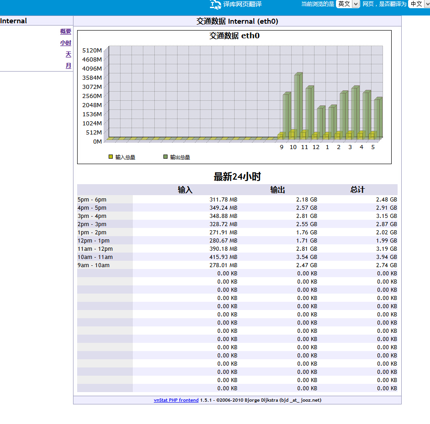
Task: Open the 月 monthly view link
Action: click(68, 66)
